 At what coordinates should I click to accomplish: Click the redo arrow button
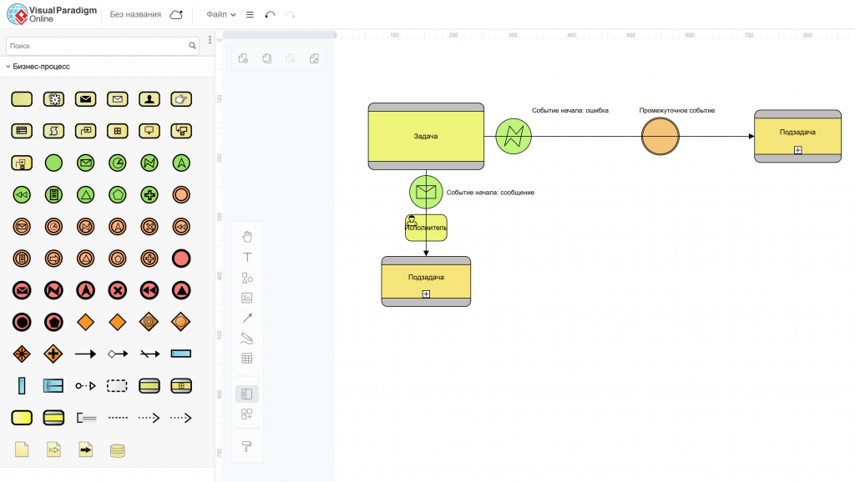290,15
